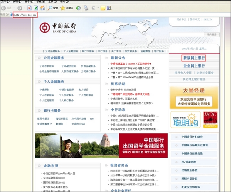Go to the Home page icon
This screenshot has height=192, width=231.
[42, 8]
